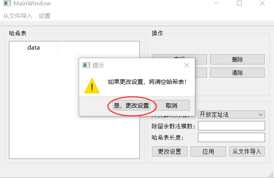
Task: Click the 提示 dialog title icon
Action: (86, 65)
